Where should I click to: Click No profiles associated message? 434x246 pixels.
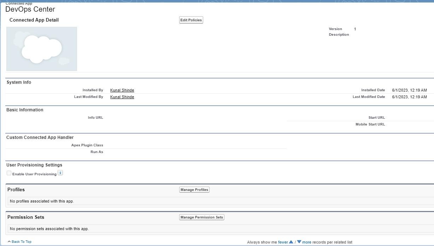point(42,201)
